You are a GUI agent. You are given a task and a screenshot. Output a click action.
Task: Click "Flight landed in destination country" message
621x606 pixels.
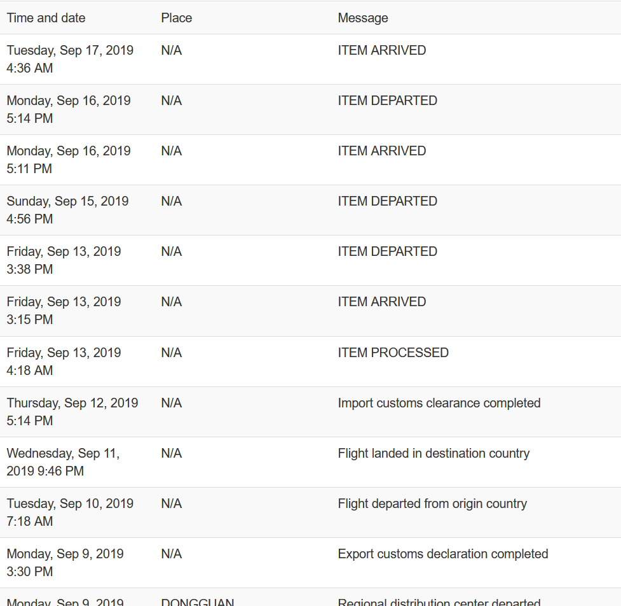[x=433, y=453]
